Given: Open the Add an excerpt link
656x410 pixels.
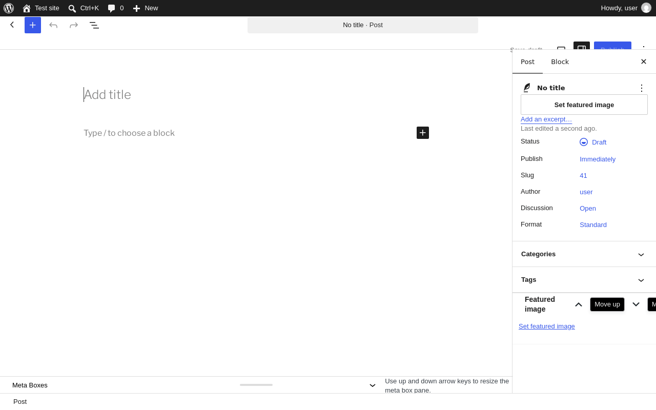Looking at the screenshot, I should click(x=546, y=119).
